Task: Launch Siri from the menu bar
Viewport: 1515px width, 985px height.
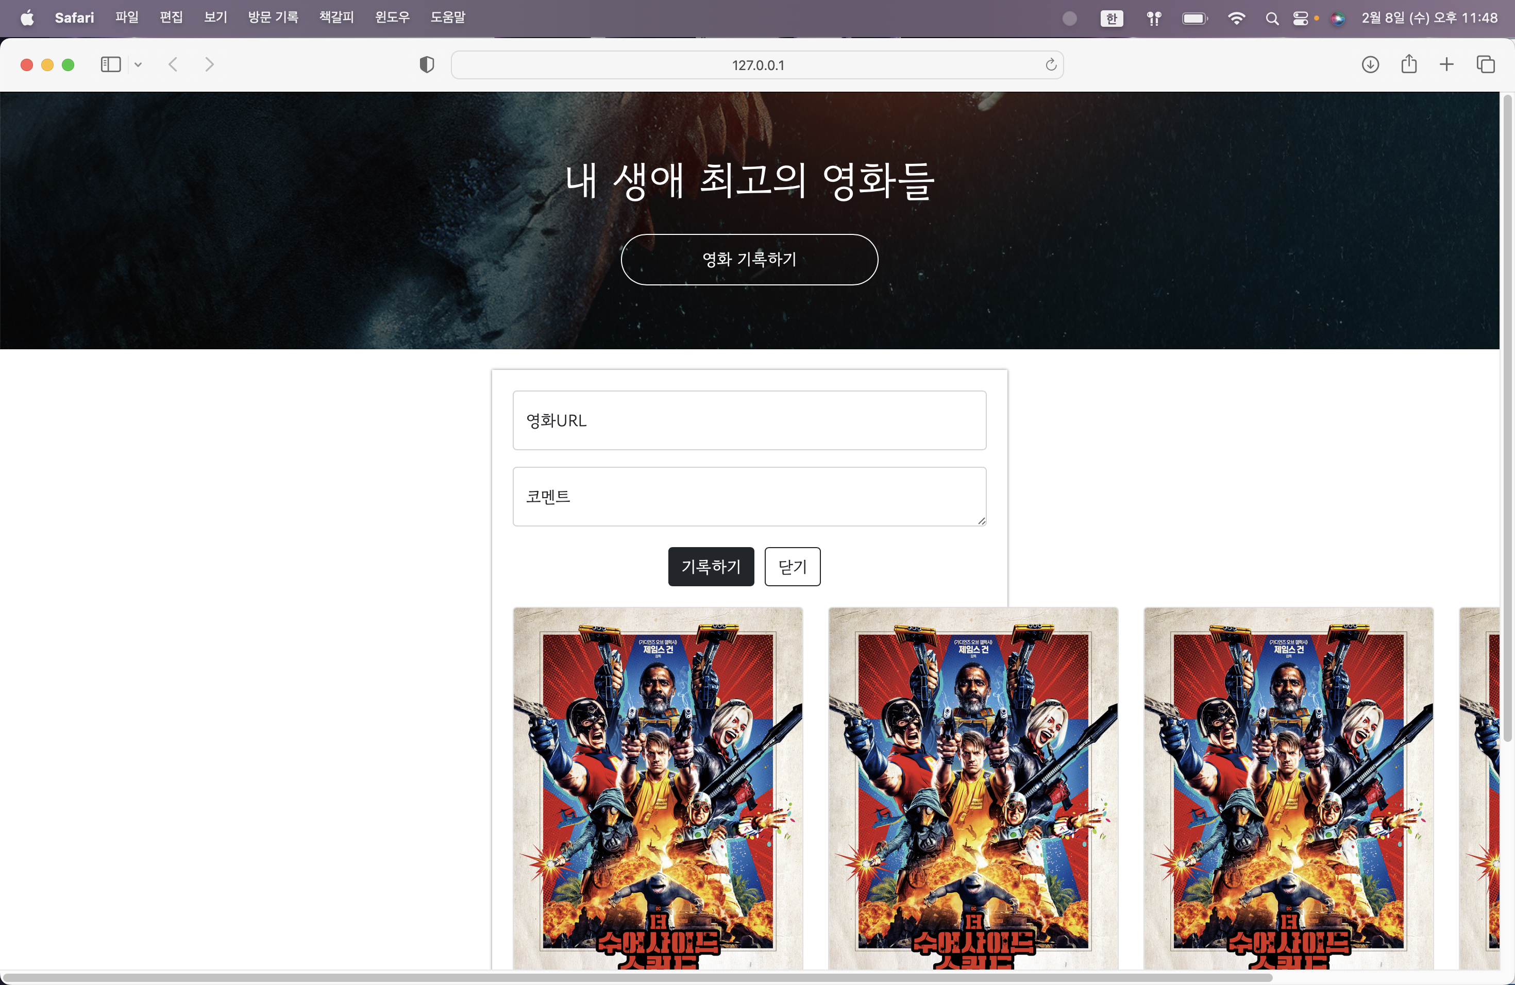Action: (1337, 19)
